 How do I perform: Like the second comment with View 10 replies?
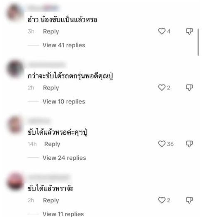click(162, 88)
